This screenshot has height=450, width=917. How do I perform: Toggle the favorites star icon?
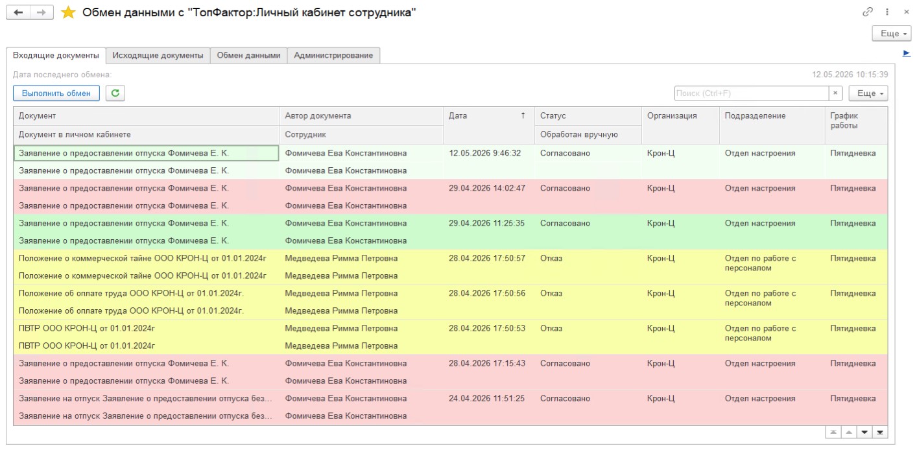point(68,13)
